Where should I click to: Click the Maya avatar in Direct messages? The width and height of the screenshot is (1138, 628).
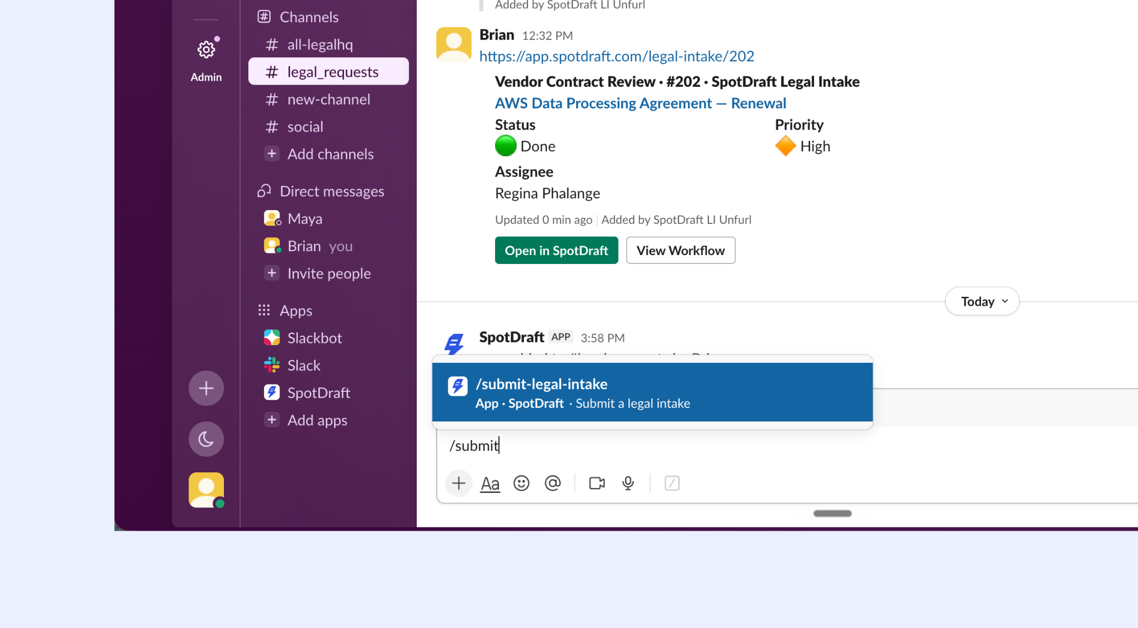272,218
